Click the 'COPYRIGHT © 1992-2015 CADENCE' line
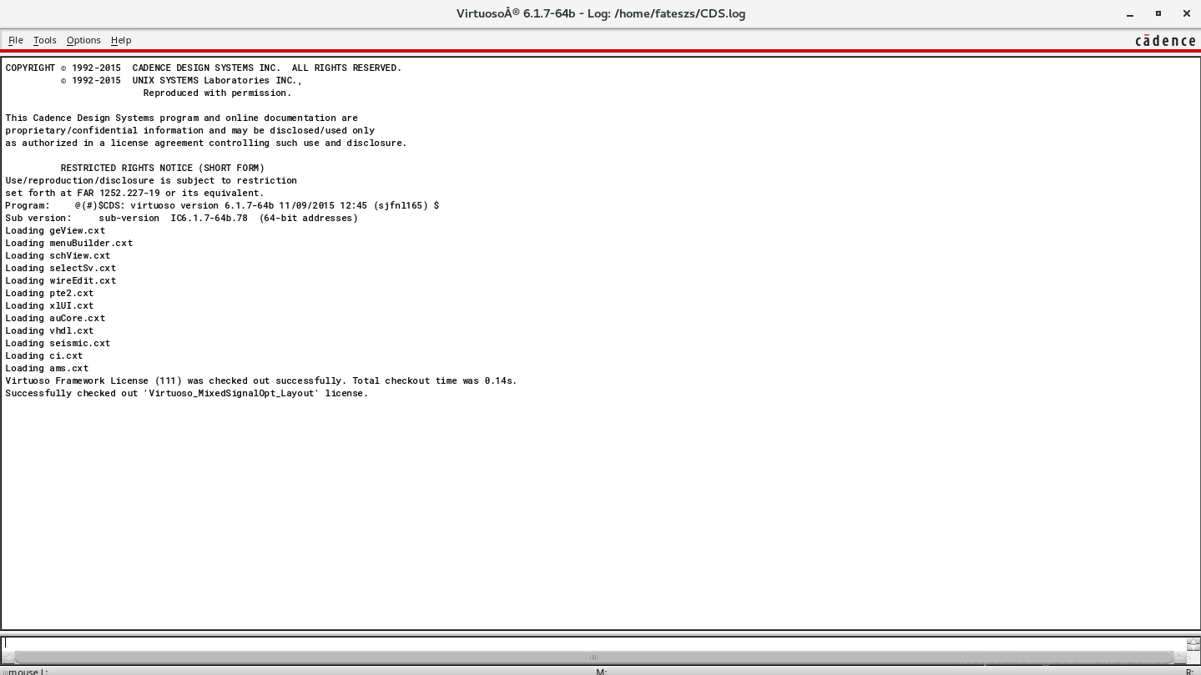Image resolution: width=1201 pixels, height=675 pixels. click(x=204, y=68)
